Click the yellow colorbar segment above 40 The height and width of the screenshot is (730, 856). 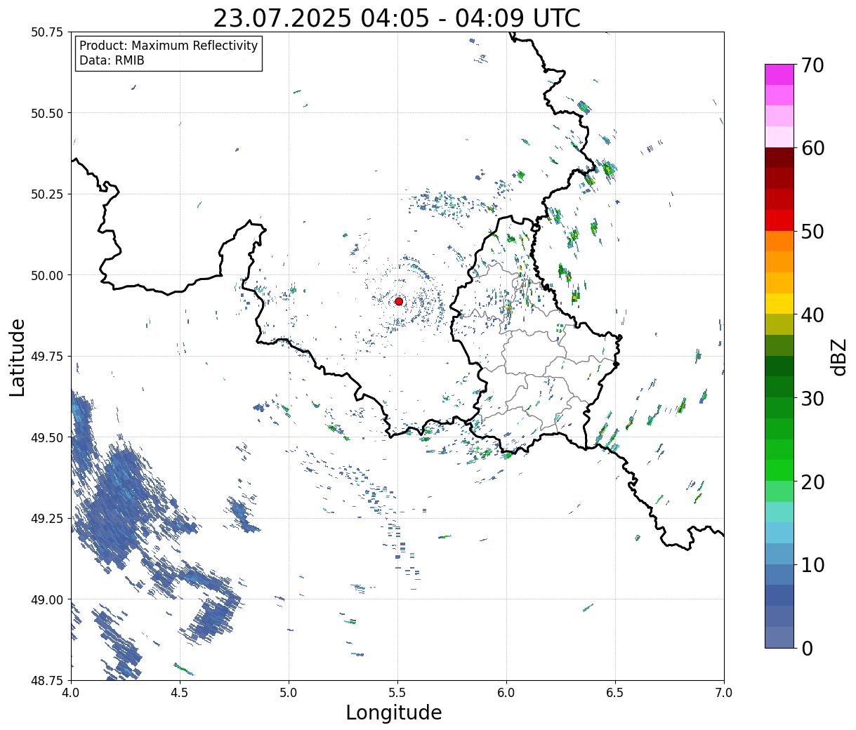779,303
